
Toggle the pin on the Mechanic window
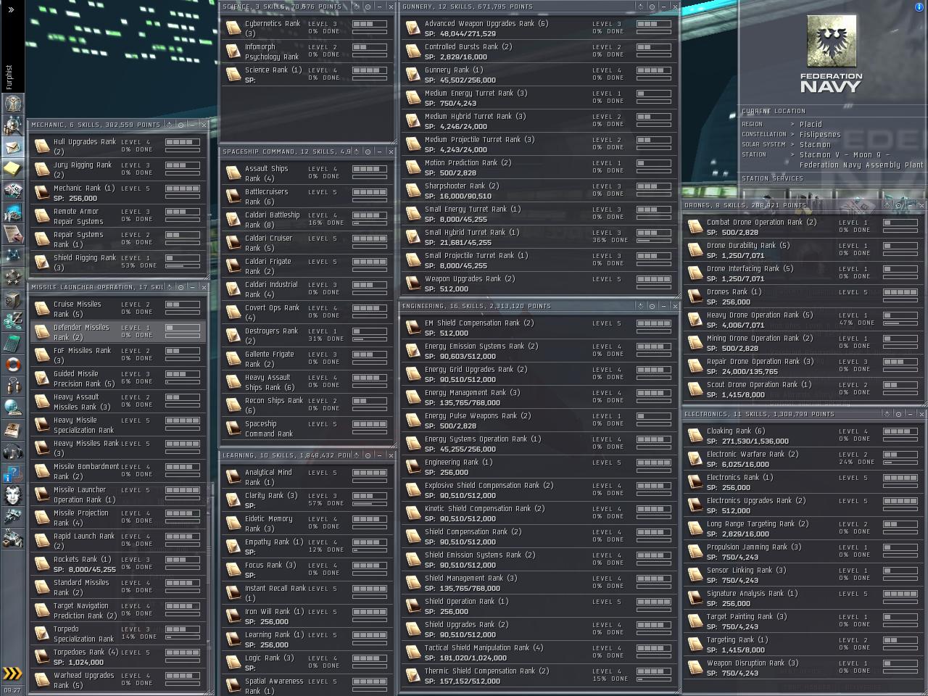[169, 125]
